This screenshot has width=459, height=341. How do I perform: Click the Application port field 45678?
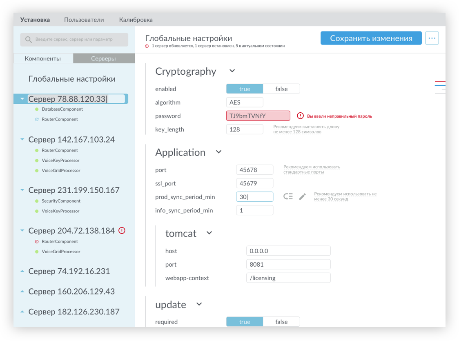[x=255, y=170]
